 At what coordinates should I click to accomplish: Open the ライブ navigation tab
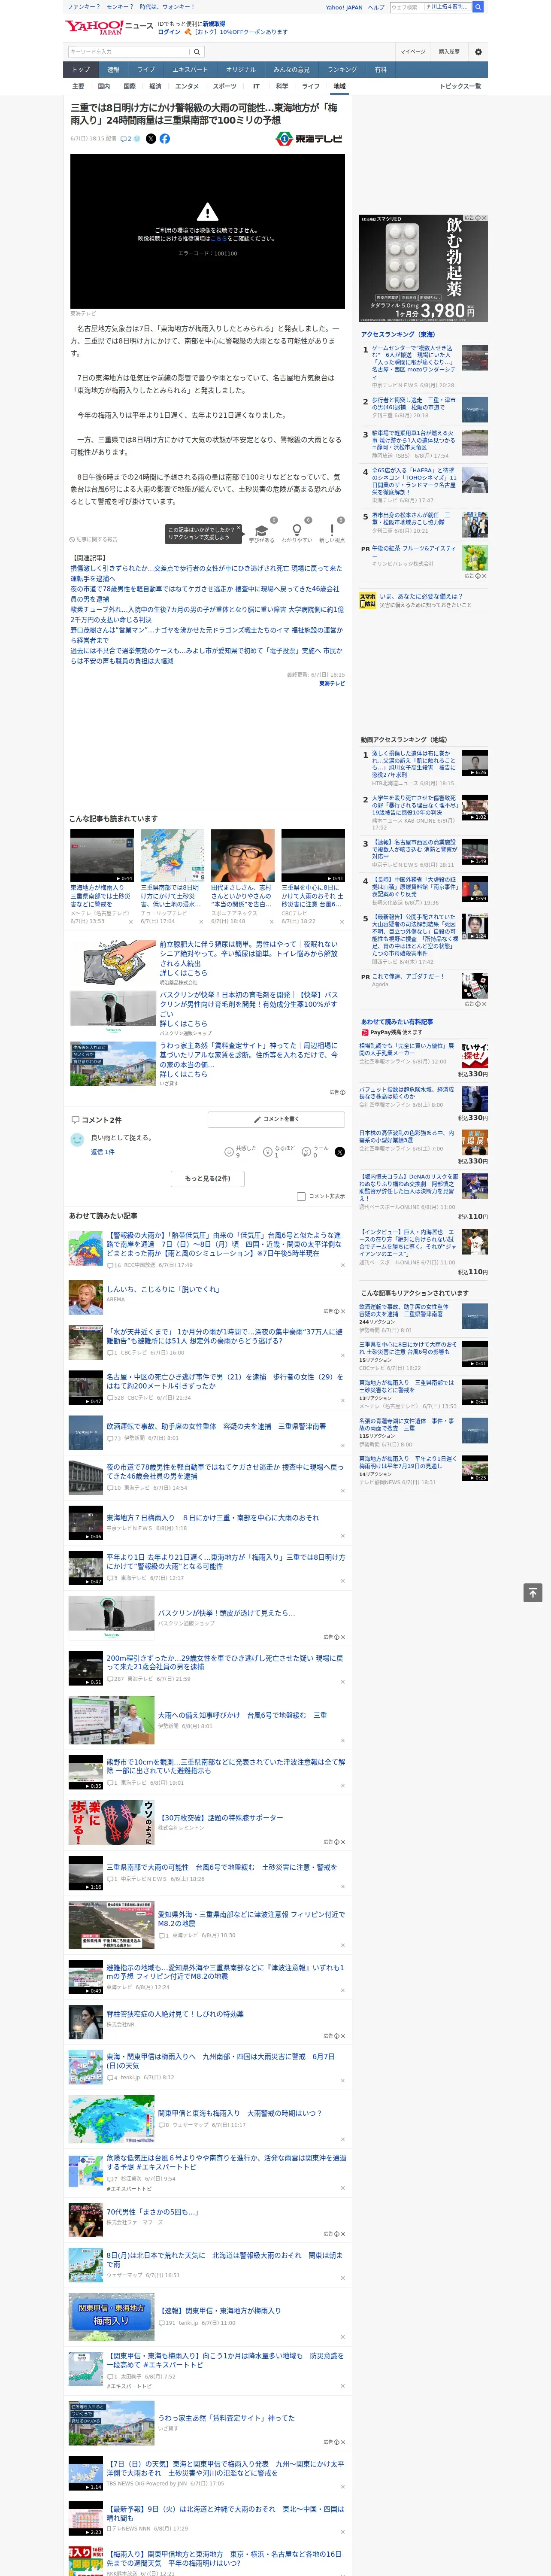[146, 70]
